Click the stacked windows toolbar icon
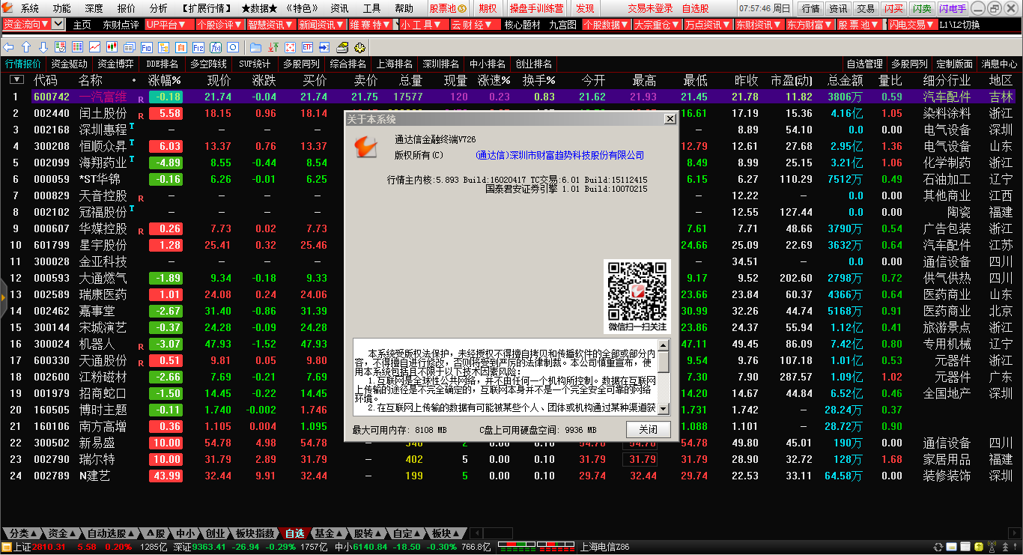Image resolution: width=1023 pixels, height=555 pixels. coord(129,47)
